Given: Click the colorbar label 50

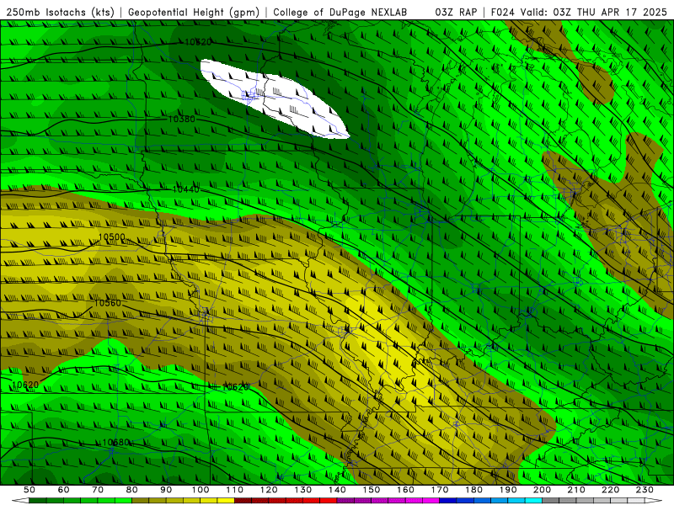Looking at the screenshot, I should coord(29,490).
